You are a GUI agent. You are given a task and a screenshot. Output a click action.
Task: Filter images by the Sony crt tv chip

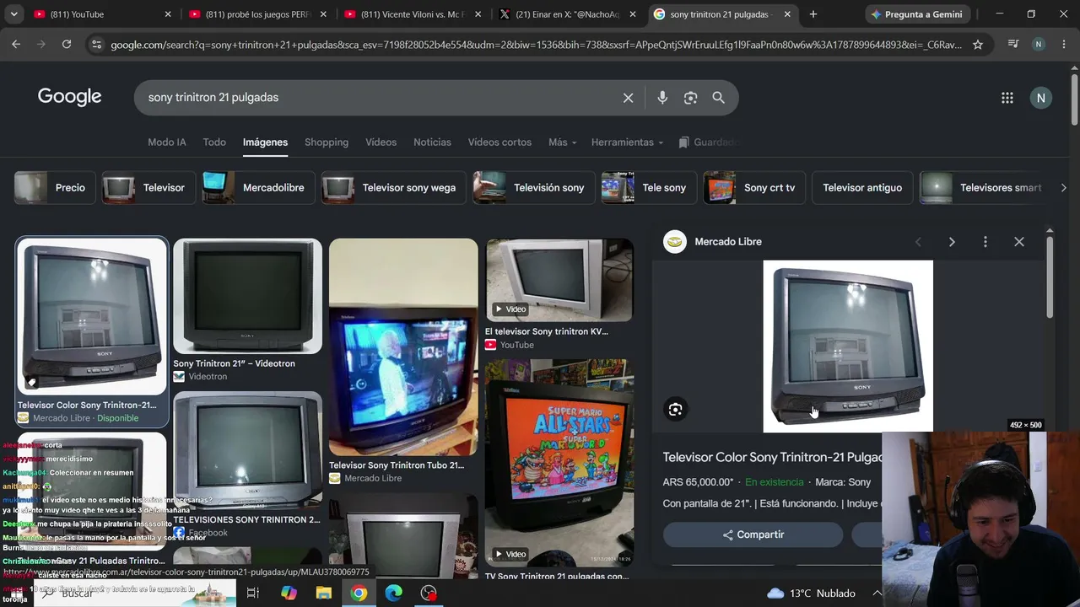(x=753, y=188)
